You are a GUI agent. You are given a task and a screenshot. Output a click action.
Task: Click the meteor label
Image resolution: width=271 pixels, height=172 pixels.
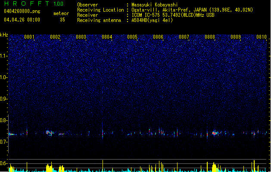(x=61, y=13)
